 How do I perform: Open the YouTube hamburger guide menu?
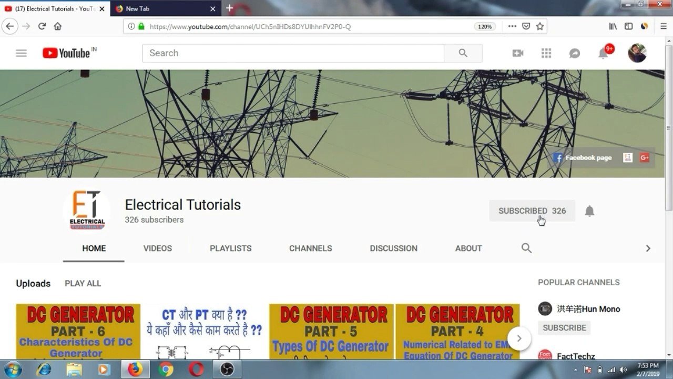click(21, 53)
